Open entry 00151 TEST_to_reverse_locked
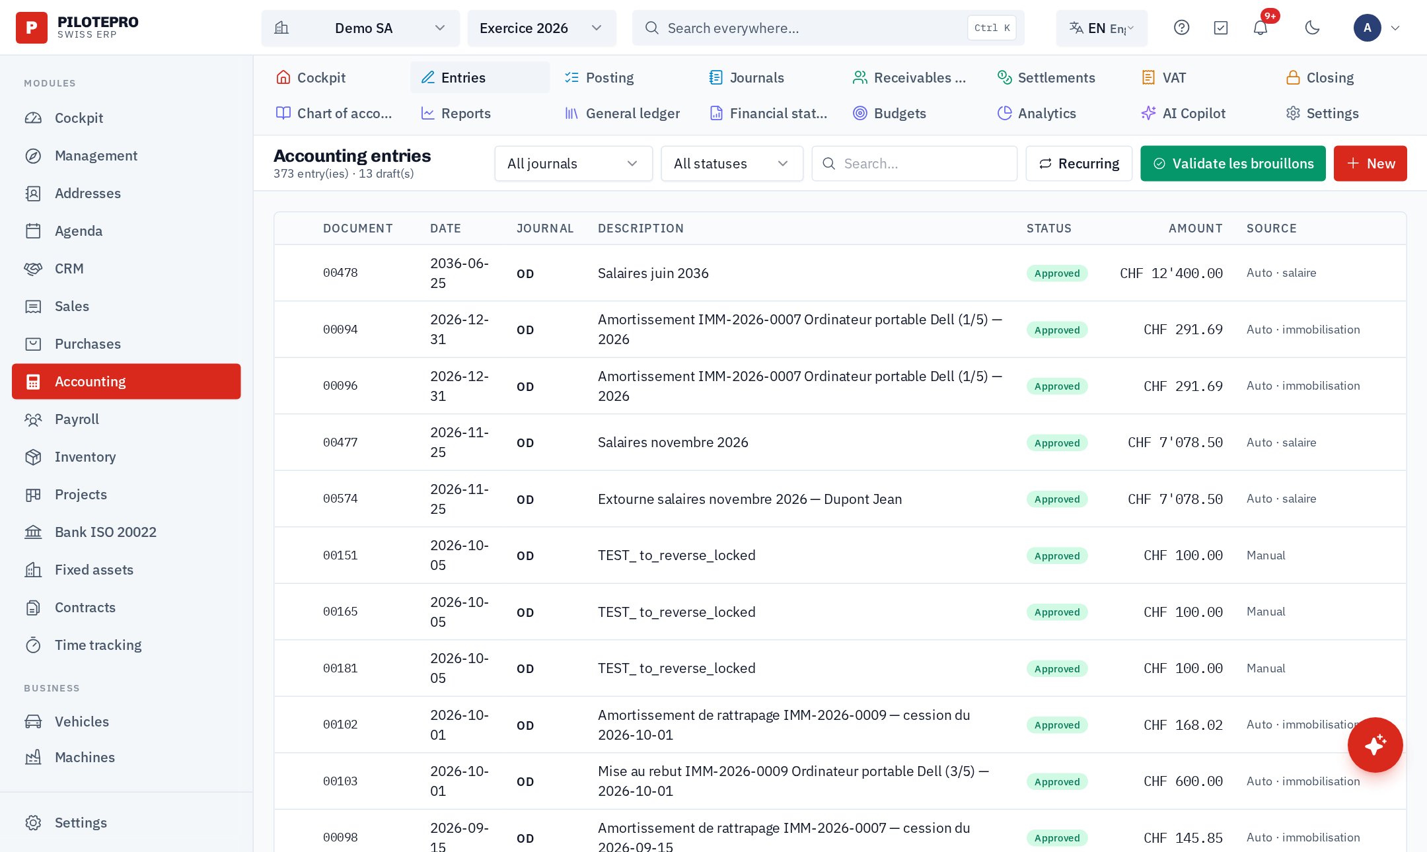 point(840,555)
